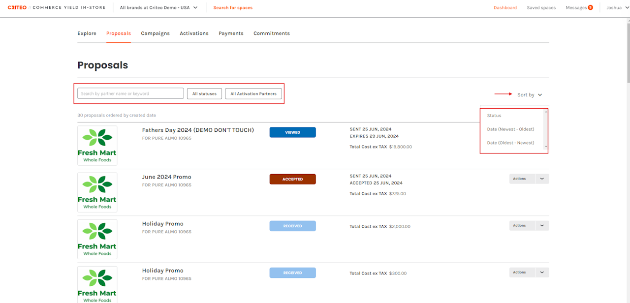Open Saved spaces in the header
The image size is (630, 303).
tap(541, 8)
